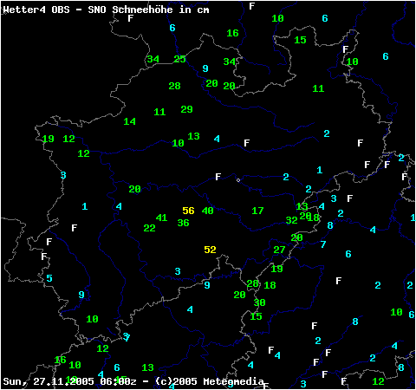Click the cyan 7 snow reading
This screenshot has height=390, width=416.
click(323, 244)
